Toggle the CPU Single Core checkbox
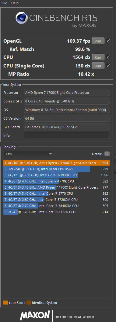116x322 pixels. [108, 66]
